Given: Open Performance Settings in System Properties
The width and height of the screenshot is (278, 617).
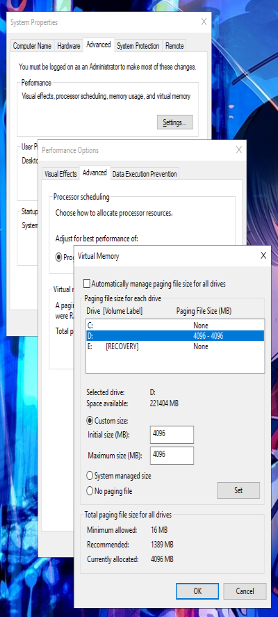Looking at the screenshot, I should pos(175,122).
